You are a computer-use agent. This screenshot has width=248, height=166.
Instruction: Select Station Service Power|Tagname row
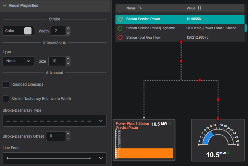click(180, 28)
